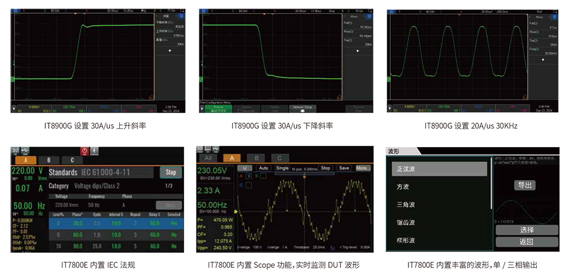Toggle channel B checkbox in Scope screen

pos(263,176)
